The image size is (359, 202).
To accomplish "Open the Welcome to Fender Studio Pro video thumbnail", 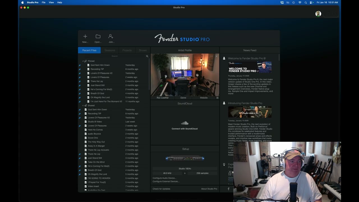I will [250, 67].
